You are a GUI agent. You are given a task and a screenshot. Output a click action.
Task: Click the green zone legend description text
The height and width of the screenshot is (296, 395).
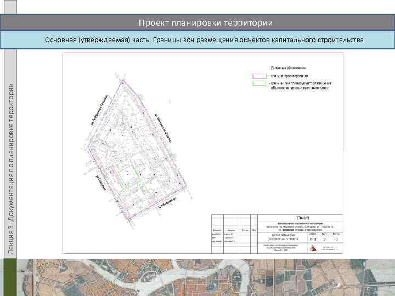pos(300,86)
